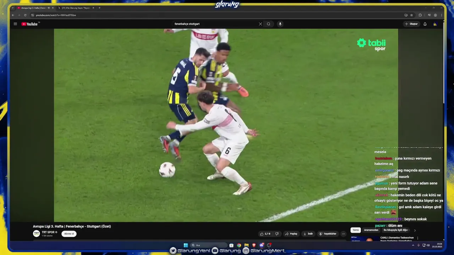The height and width of the screenshot is (255, 454).
Task: Open a new browser tab
Action: 99,8
